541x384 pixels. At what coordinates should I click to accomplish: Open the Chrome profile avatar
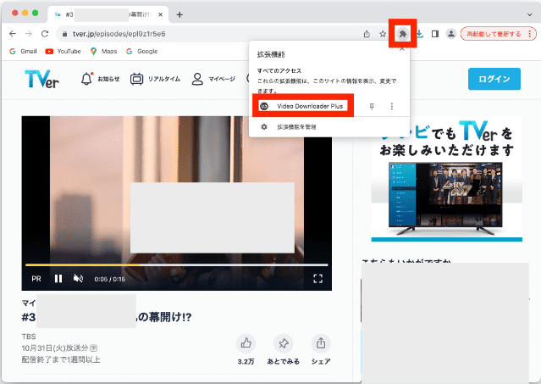pyautogui.click(x=451, y=34)
